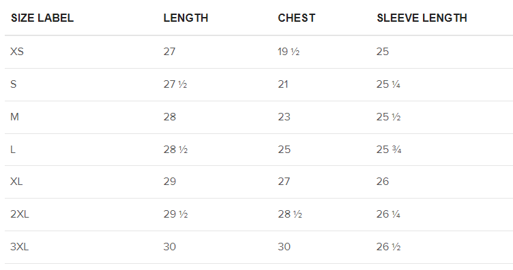The height and width of the screenshot is (270, 513).
Task: Click the CHEST column header
Action: (297, 18)
